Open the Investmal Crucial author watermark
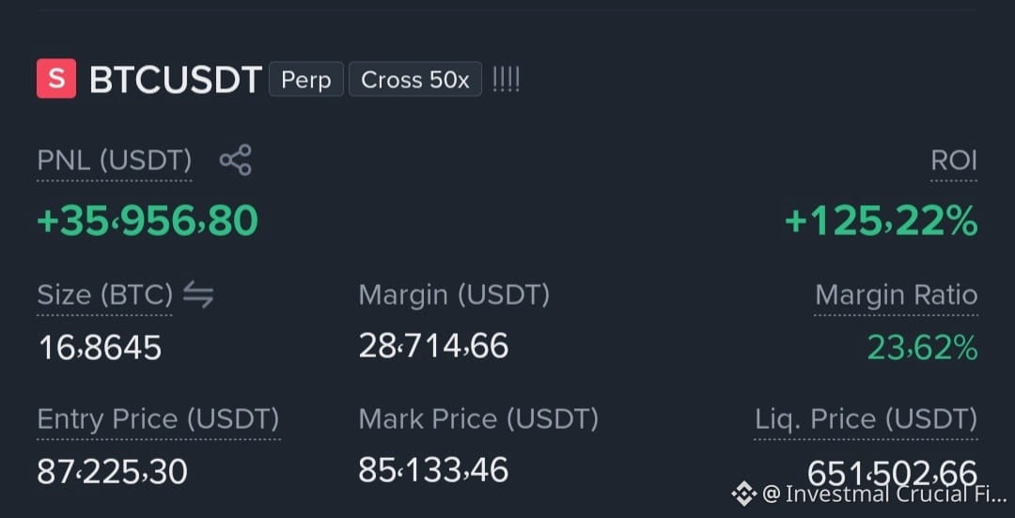Screen dimensions: 1015x518 click(884, 494)
